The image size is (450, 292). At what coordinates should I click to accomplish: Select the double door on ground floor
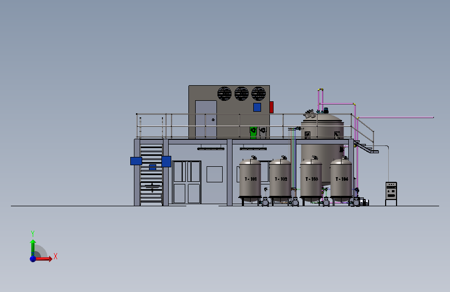pos(186,182)
